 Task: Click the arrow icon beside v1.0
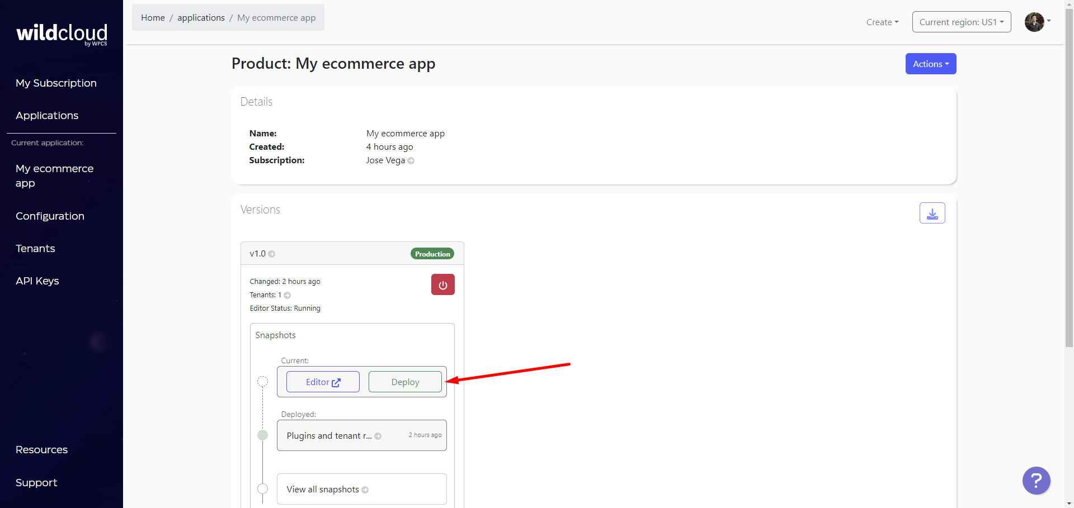pos(271,254)
